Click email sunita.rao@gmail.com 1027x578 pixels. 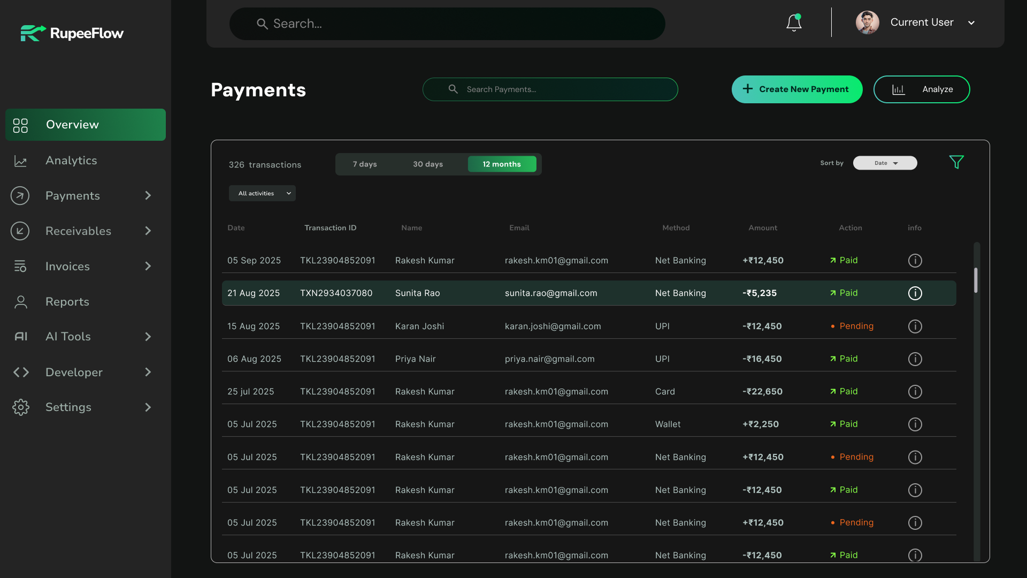click(551, 293)
